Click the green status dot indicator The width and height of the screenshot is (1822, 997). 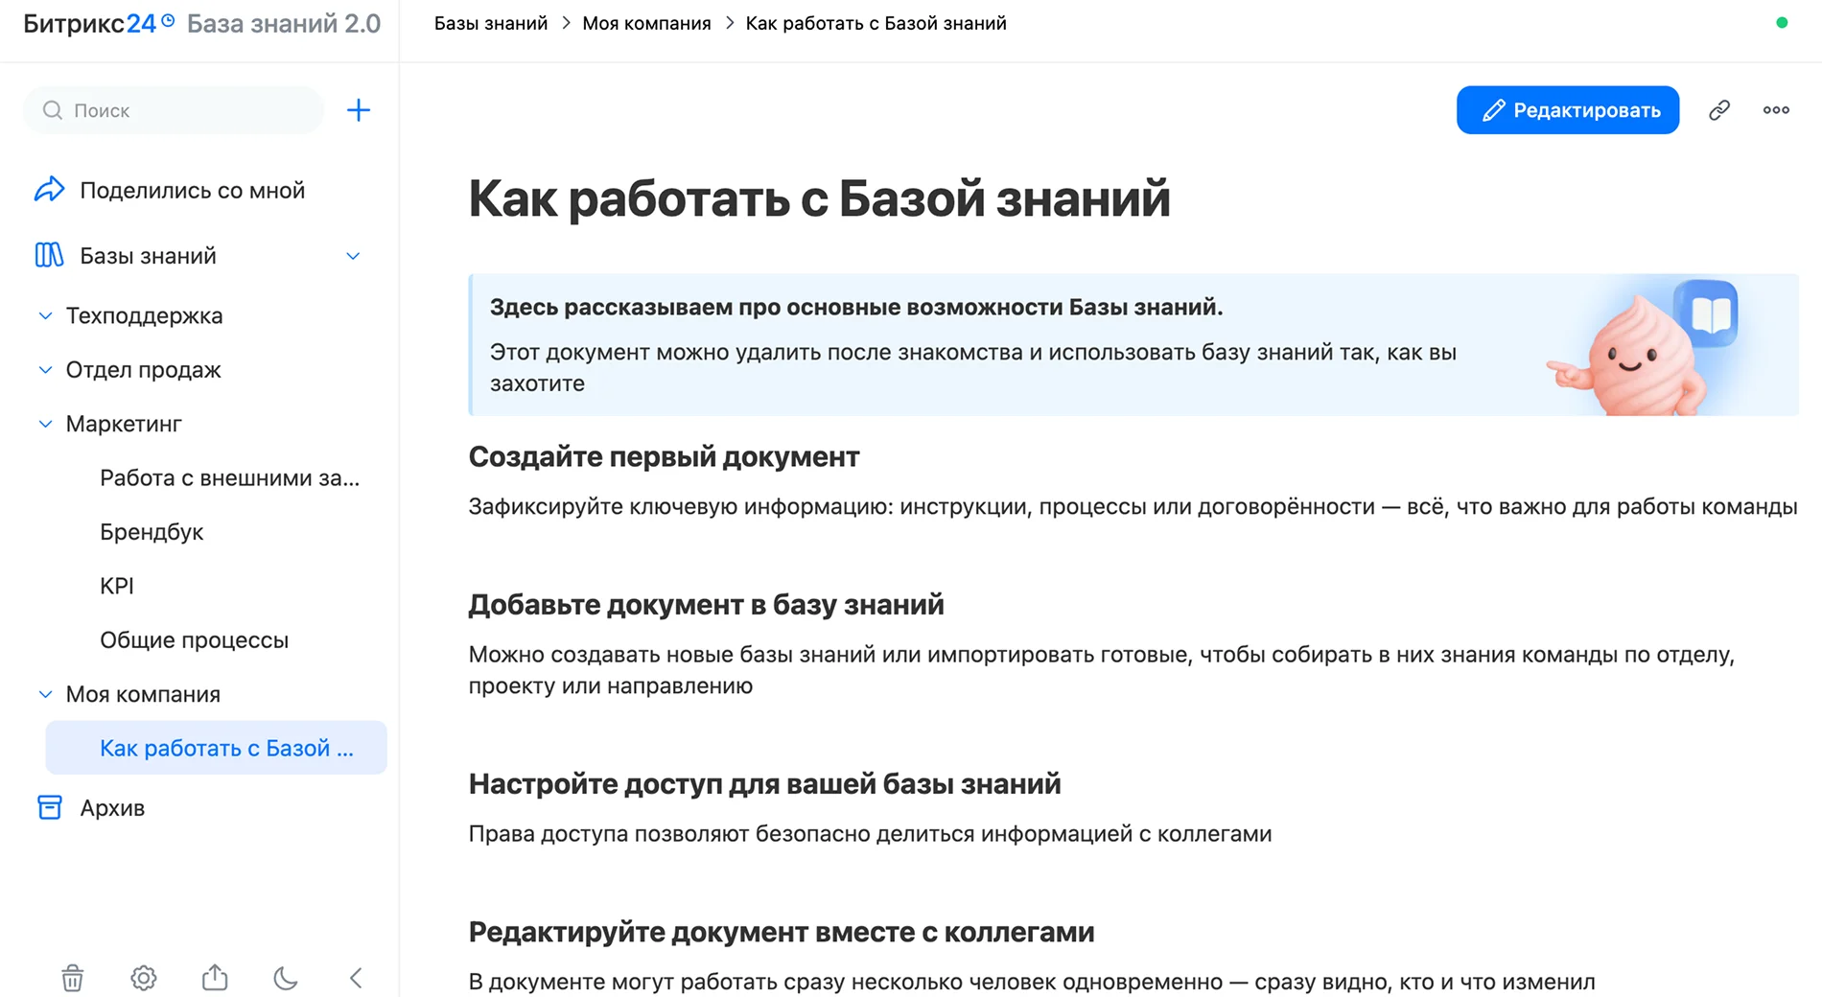pos(1782,22)
